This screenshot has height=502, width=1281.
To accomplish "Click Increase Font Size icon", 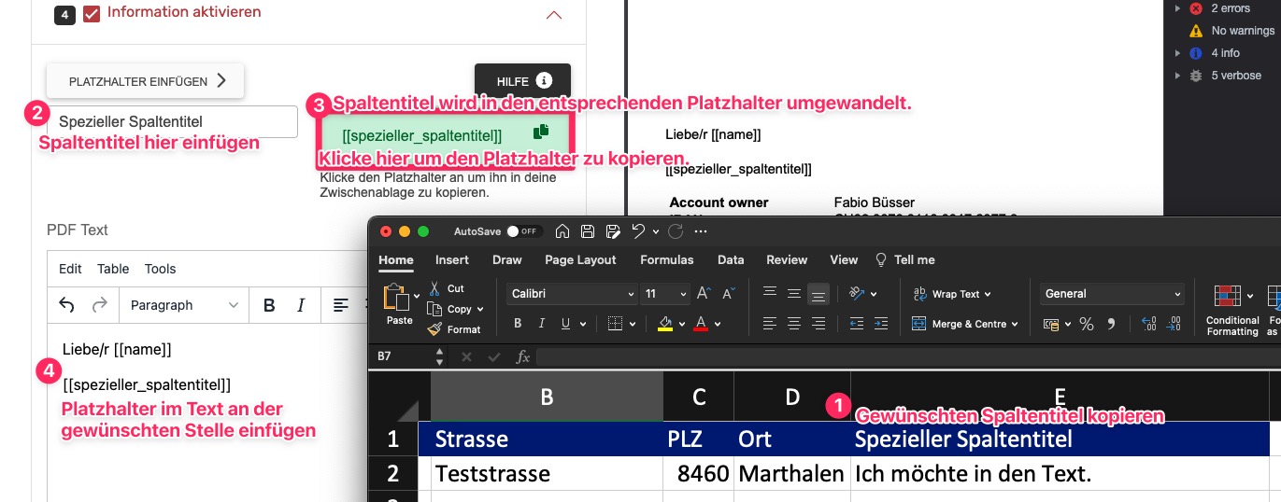I will (705, 294).
